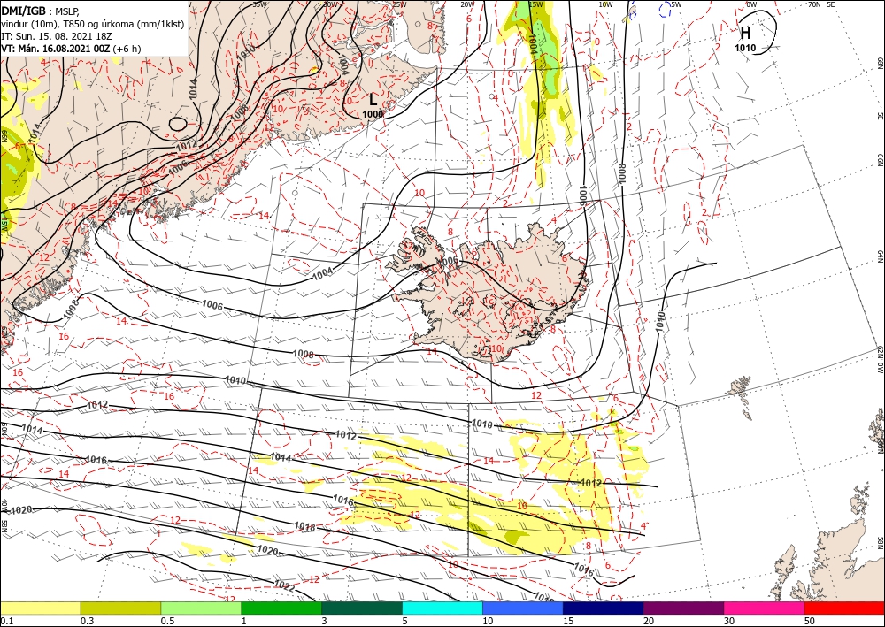
Task: Click the navy 15 mm legend swatch
Action: click(604, 608)
